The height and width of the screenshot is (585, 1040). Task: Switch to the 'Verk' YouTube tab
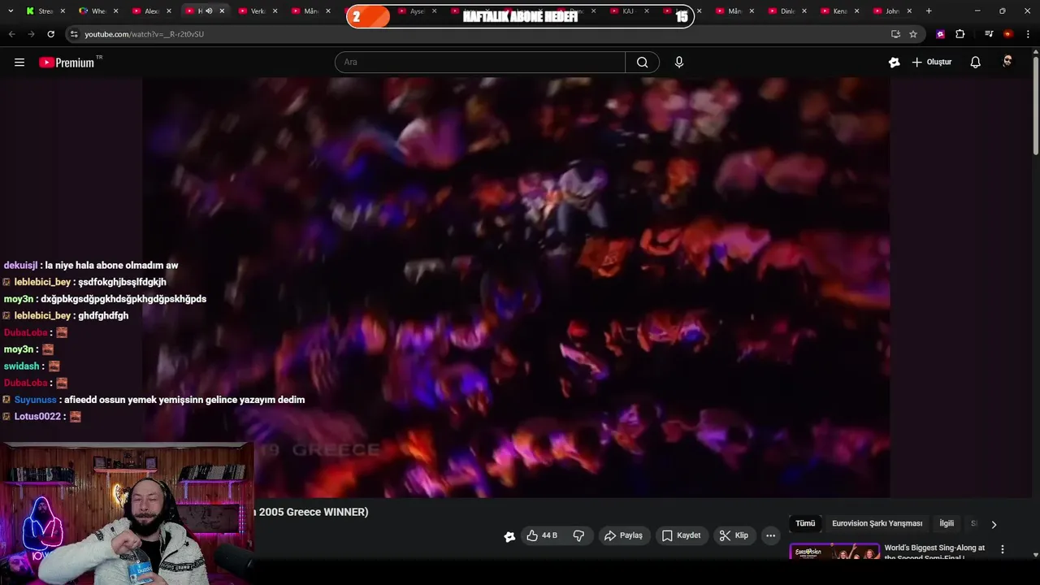coord(258,11)
